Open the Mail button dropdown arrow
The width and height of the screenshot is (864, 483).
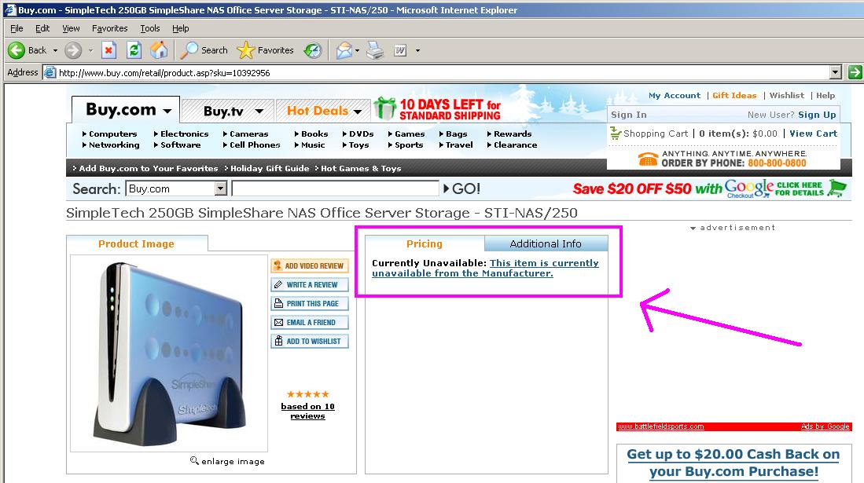coord(357,51)
